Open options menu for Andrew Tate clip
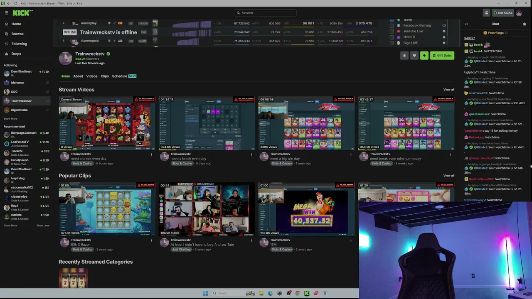The image size is (532, 299). (x=251, y=240)
